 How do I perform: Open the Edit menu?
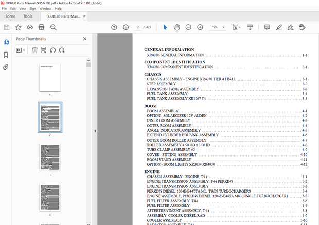[x=13, y=9]
